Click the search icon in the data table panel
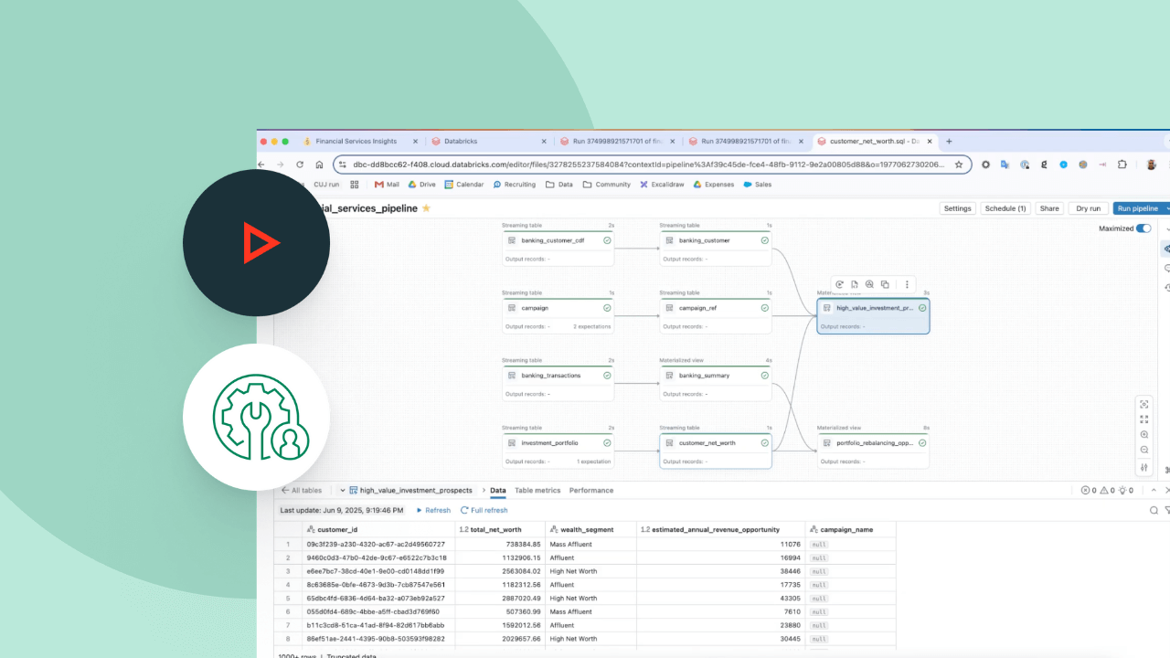This screenshot has width=1170, height=658. pyautogui.click(x=1154, y=510)
